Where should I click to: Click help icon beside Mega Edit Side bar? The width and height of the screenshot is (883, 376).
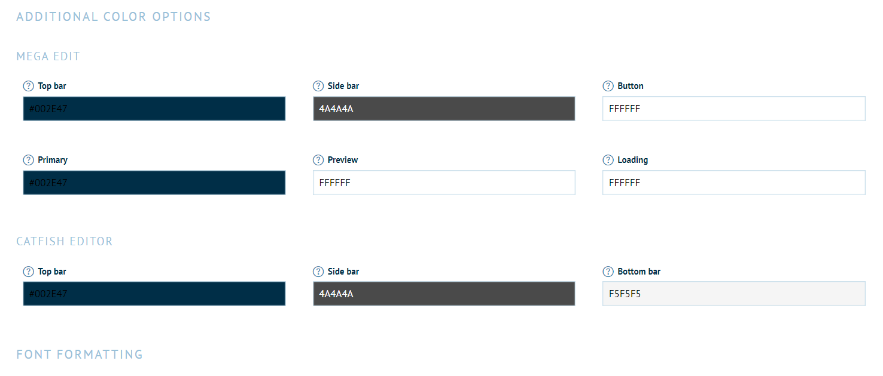[x=318, y=86]
